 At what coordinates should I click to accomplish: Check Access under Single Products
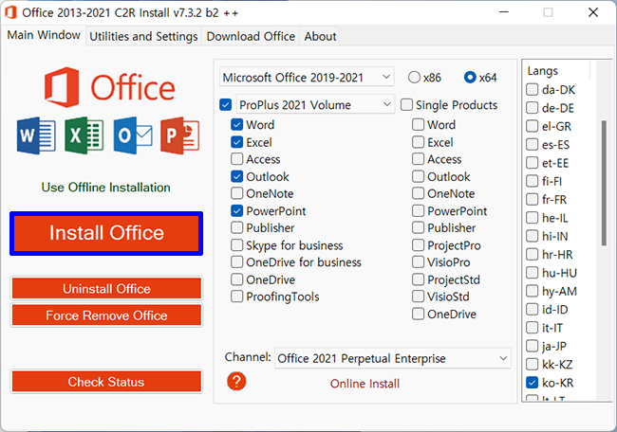(x=418, y=159)
